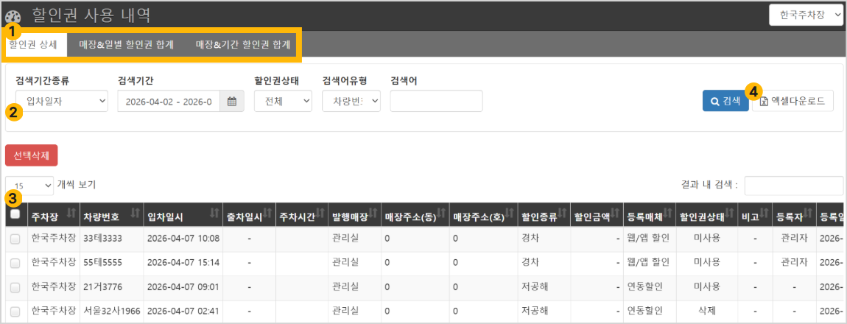Click the red 선택삭제 button
Viewport: 847px width, 324px height.
tap(32, 155)
